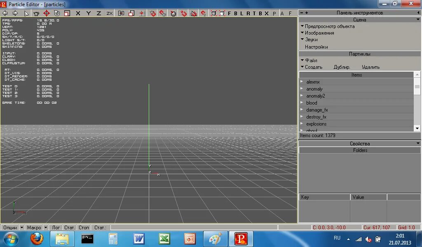Viewport: 422px width, 247px height.
Task: Click the volume icon in system tray
Action: [368, 239]
